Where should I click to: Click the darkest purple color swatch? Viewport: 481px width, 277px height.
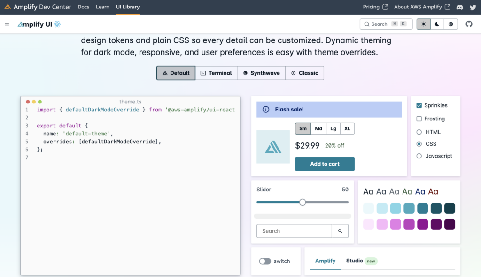pos(450,224)
